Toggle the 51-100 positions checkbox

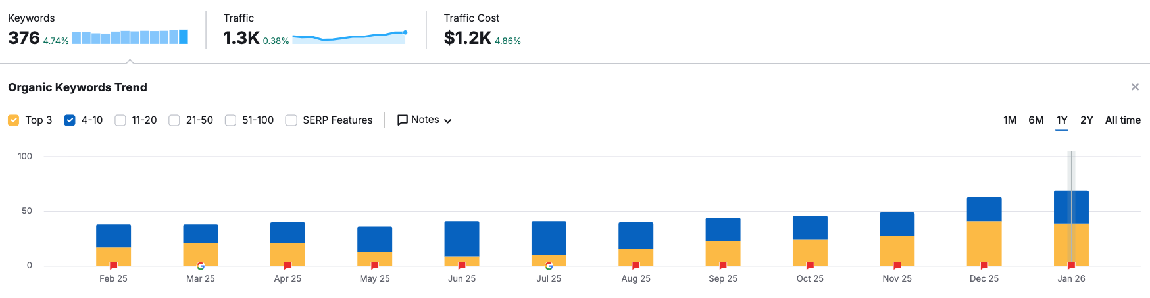[x=230, y=120]
